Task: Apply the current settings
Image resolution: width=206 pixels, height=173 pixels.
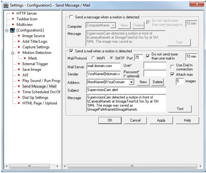Action: coord(161,120)
